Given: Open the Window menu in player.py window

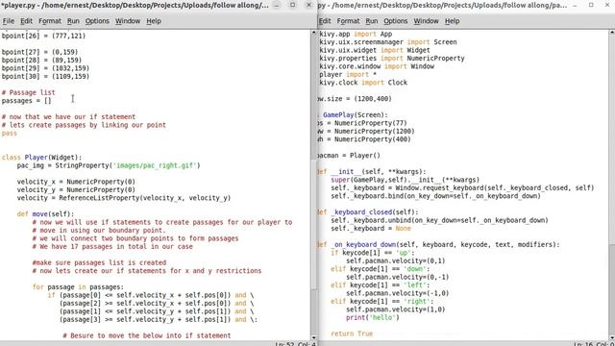Looking at the screenshot, I should pyautogui.click(x=128, y=21).
